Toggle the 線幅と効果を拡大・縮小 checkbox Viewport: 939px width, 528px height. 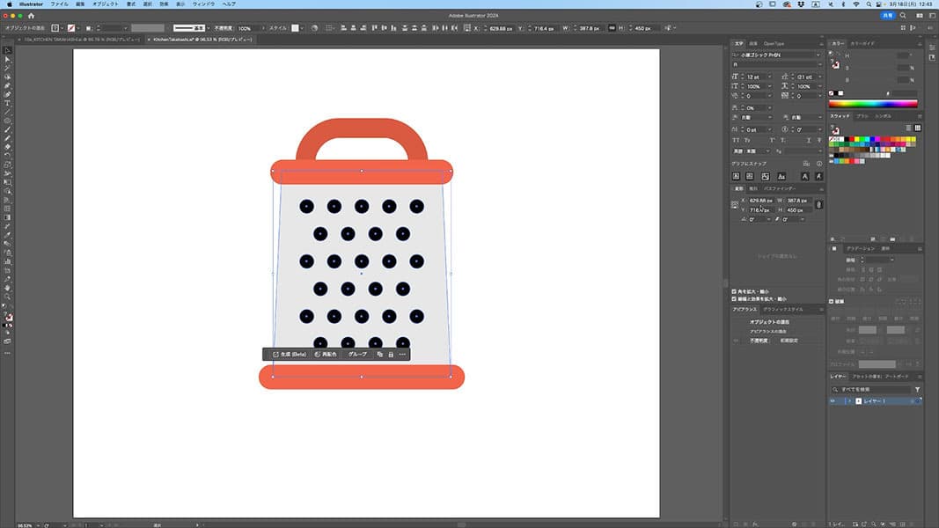tap(735, 298)
